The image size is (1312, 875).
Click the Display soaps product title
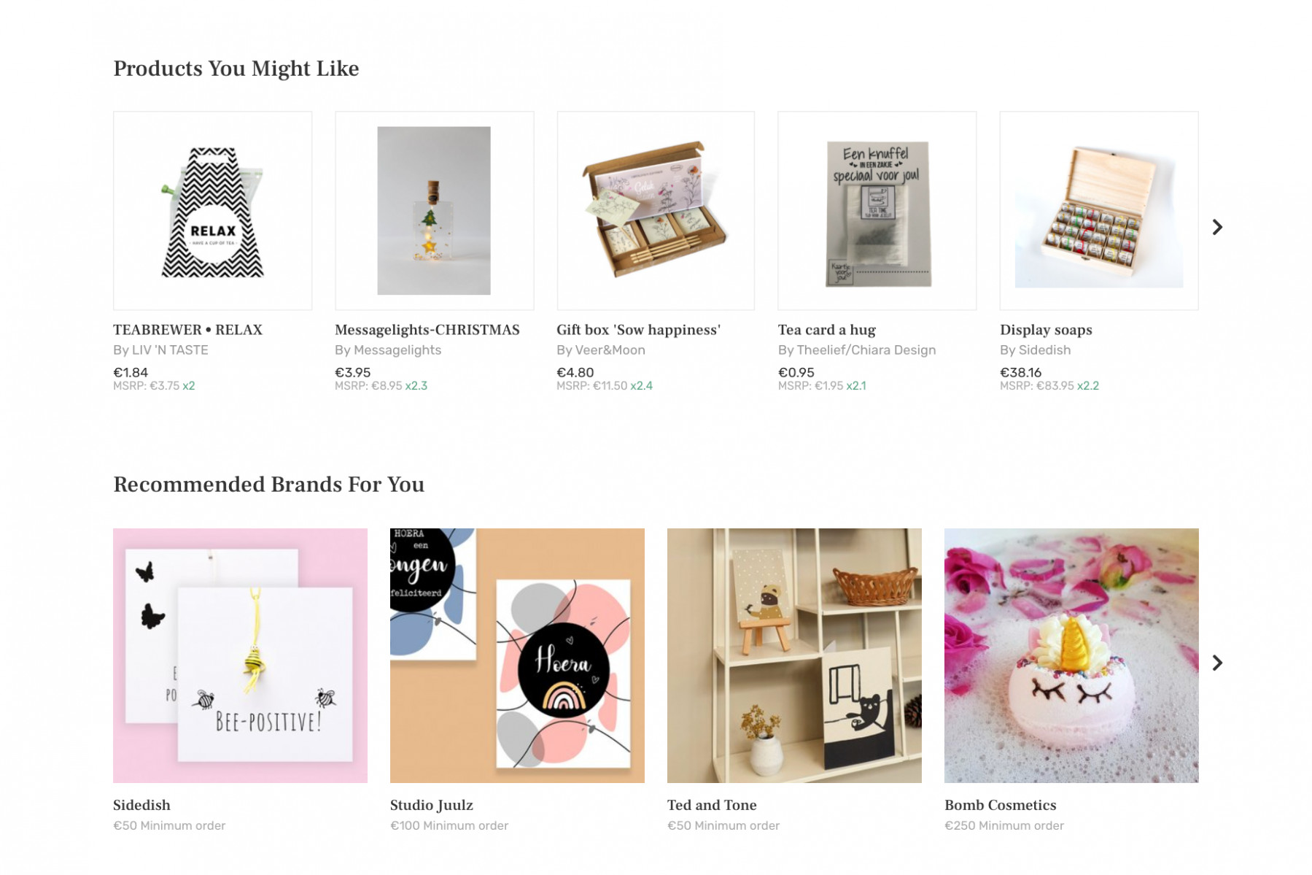(x=1045, y=330)
